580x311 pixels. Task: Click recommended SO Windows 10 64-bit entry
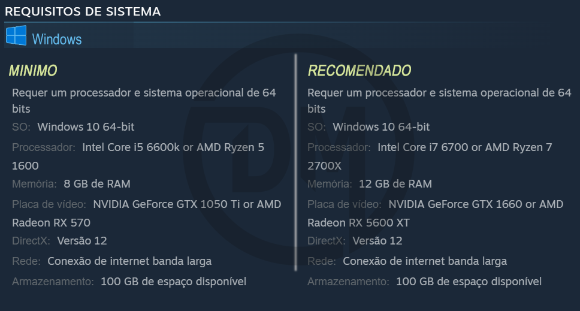[368, 127]
